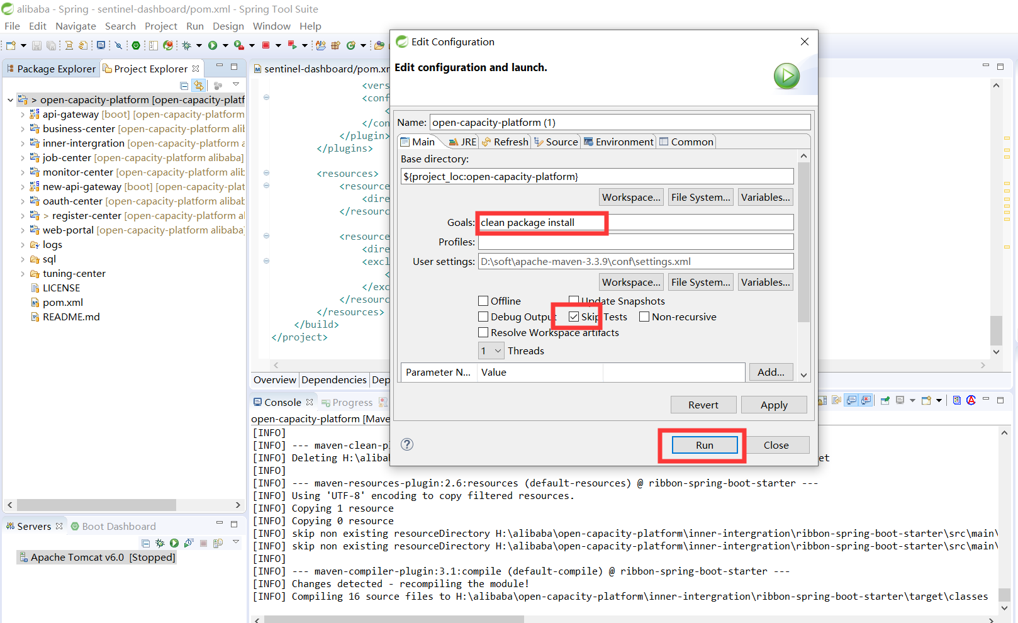Click the configuration Name input field
The height and width of the screenshot is (623, 1018).
pyautogui.click(x=620, y=122)
